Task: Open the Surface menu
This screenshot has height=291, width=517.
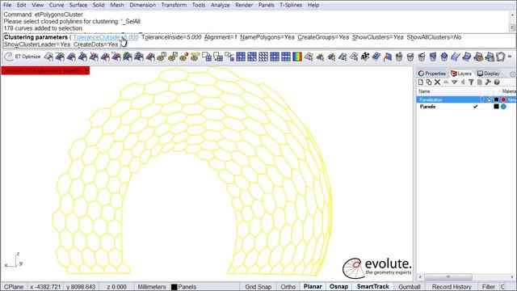Action: [78, 5]
